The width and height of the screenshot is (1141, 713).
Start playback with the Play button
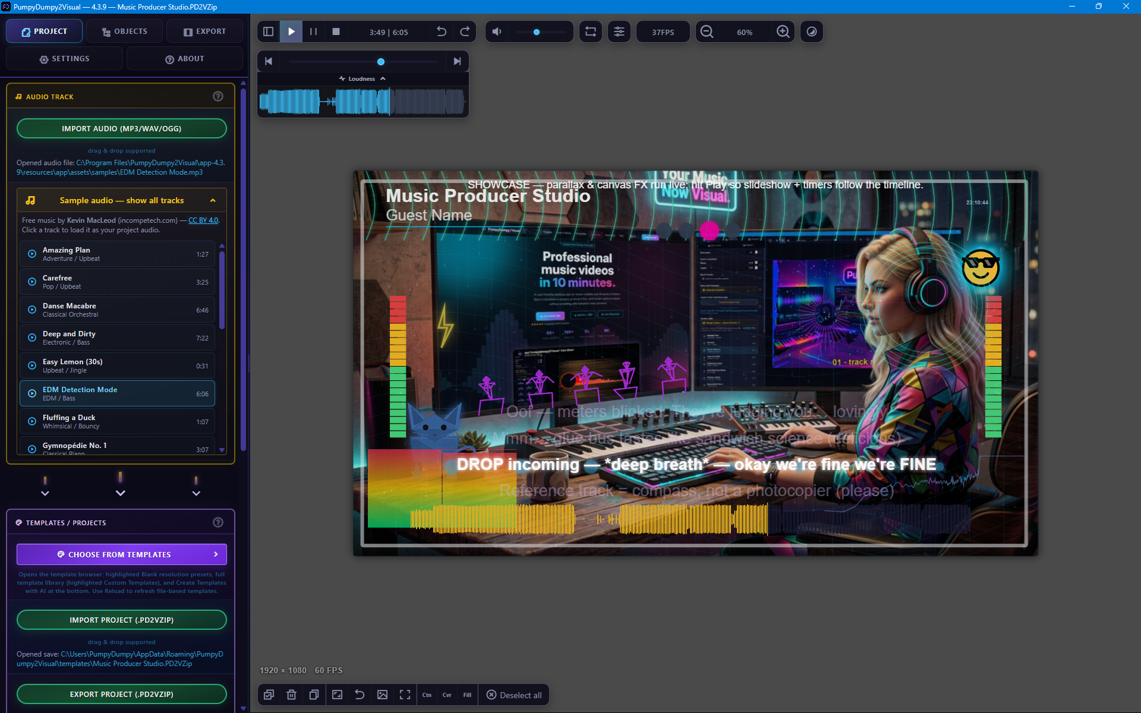point(291,31)
